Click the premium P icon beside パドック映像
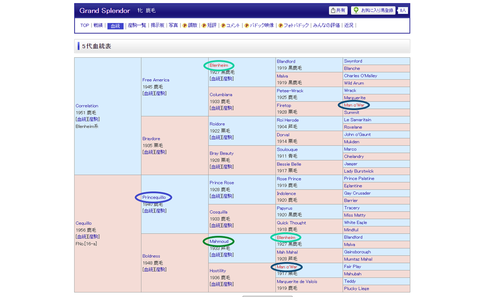Screen dimensions: 490x297 click(247, 26)
